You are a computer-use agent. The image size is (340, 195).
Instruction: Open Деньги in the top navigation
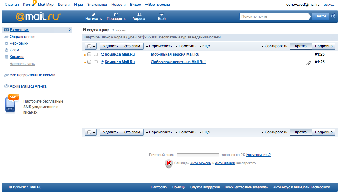tap(64, 5)
